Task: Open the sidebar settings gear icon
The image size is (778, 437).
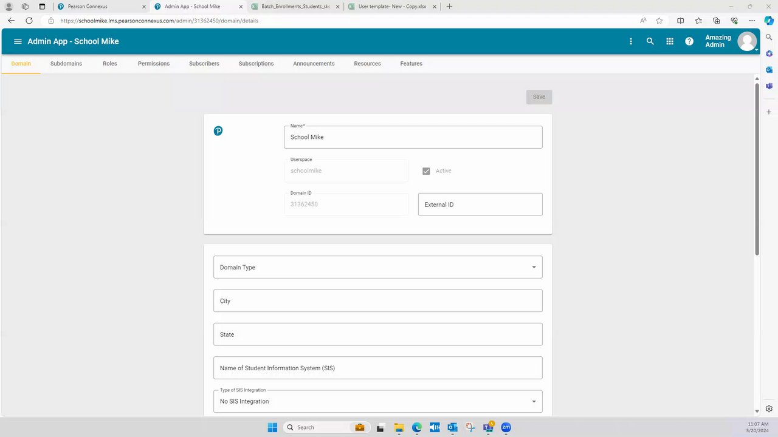Action: pyautogui.click(x=769, y=408)
